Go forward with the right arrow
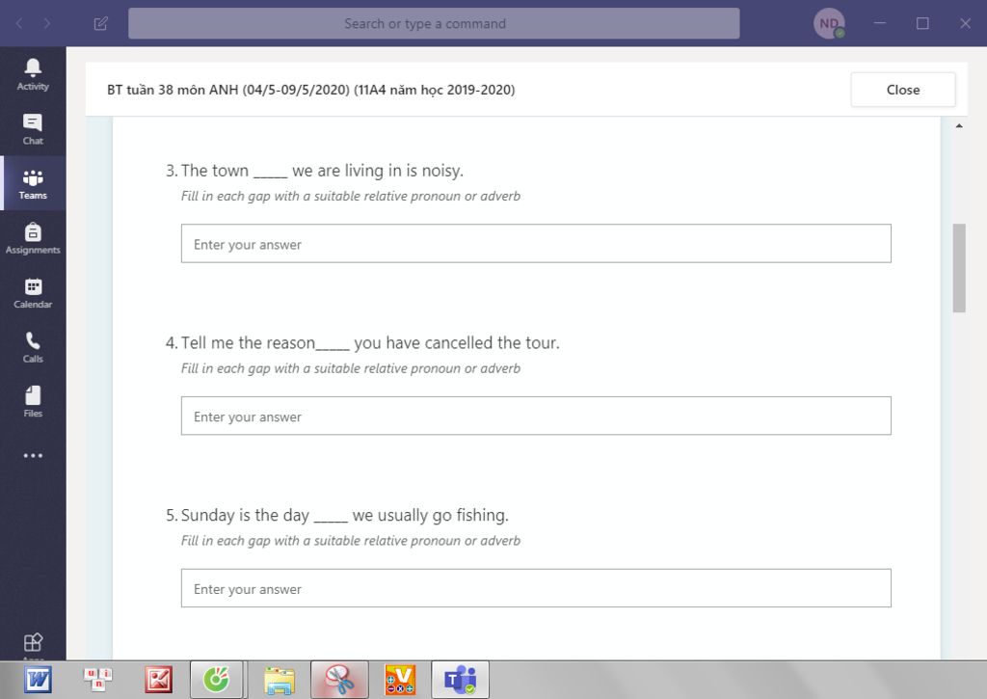987x699 pixels. (47, 23)
